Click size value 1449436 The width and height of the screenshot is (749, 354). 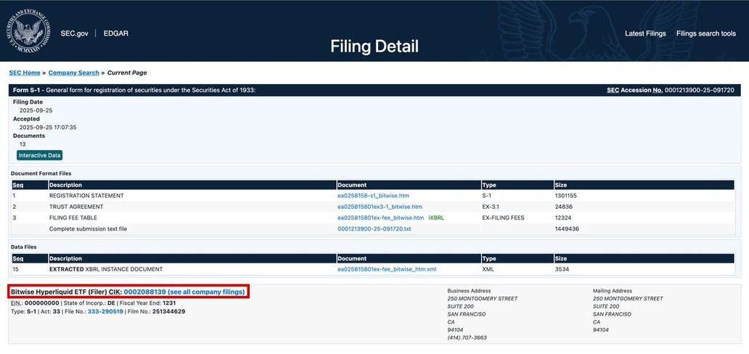(567, 229)
